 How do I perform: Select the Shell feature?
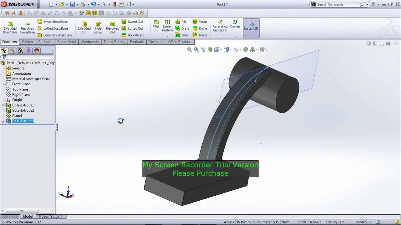tap(182, 35)
